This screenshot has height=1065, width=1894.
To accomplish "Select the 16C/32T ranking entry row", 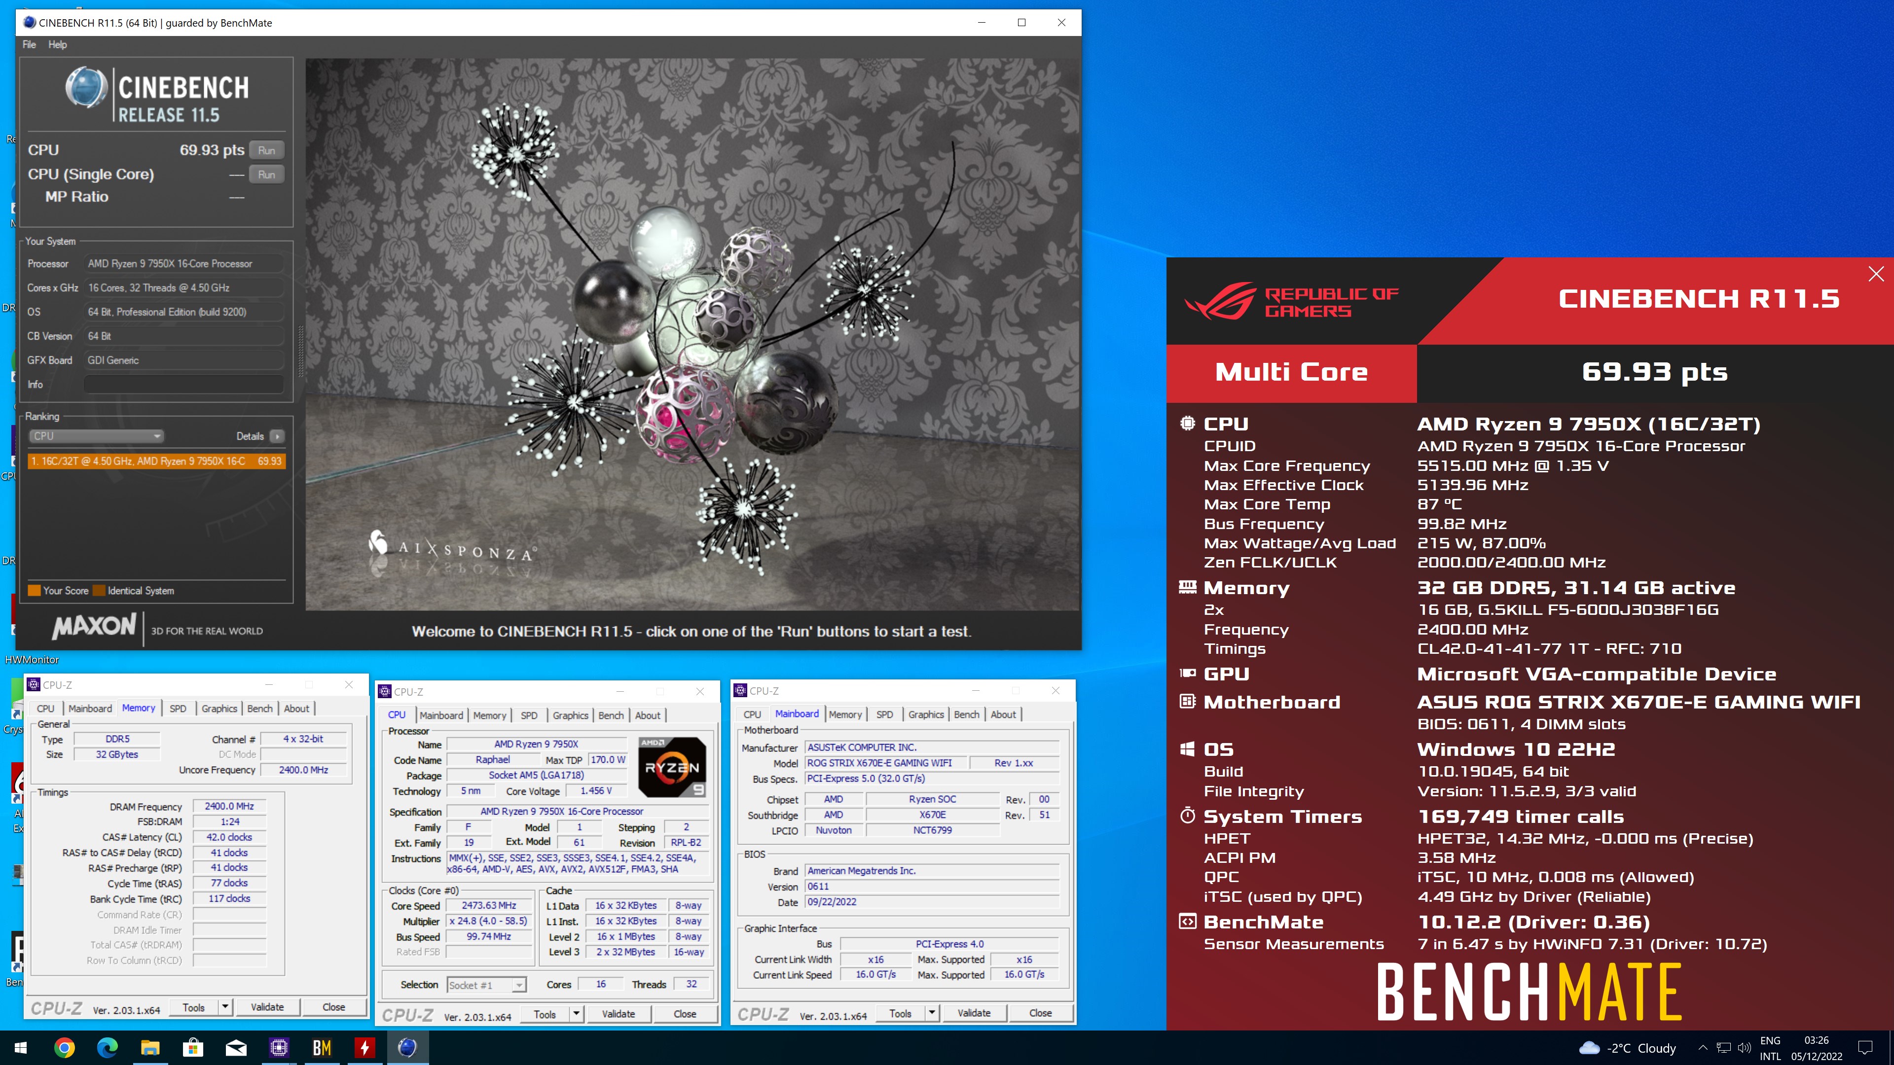I will pos(157,461).
